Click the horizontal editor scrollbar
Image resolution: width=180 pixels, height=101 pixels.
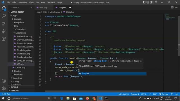93,91
